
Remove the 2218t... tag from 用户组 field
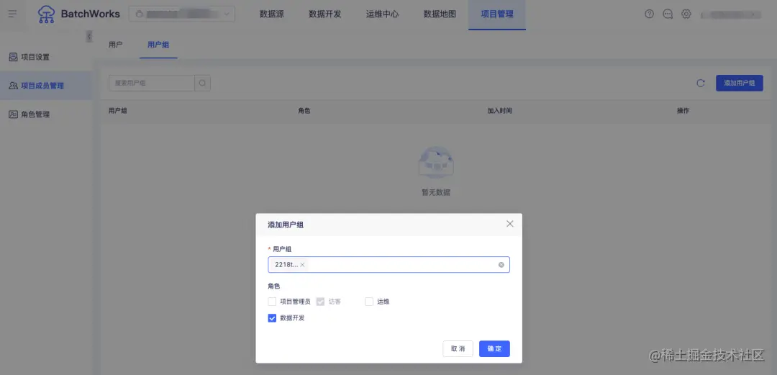tap(302, 265)
